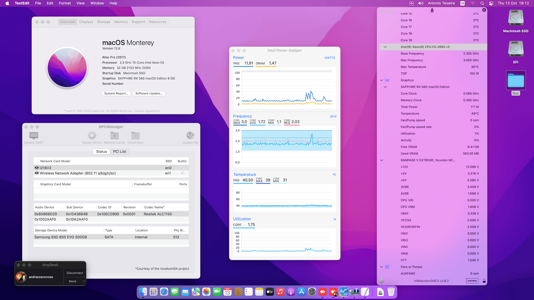Image resolution: width=534 pixels, height=300 pixels.
Task: Open the Displays tab in About This Mac
Action: (x=86, y=22)
